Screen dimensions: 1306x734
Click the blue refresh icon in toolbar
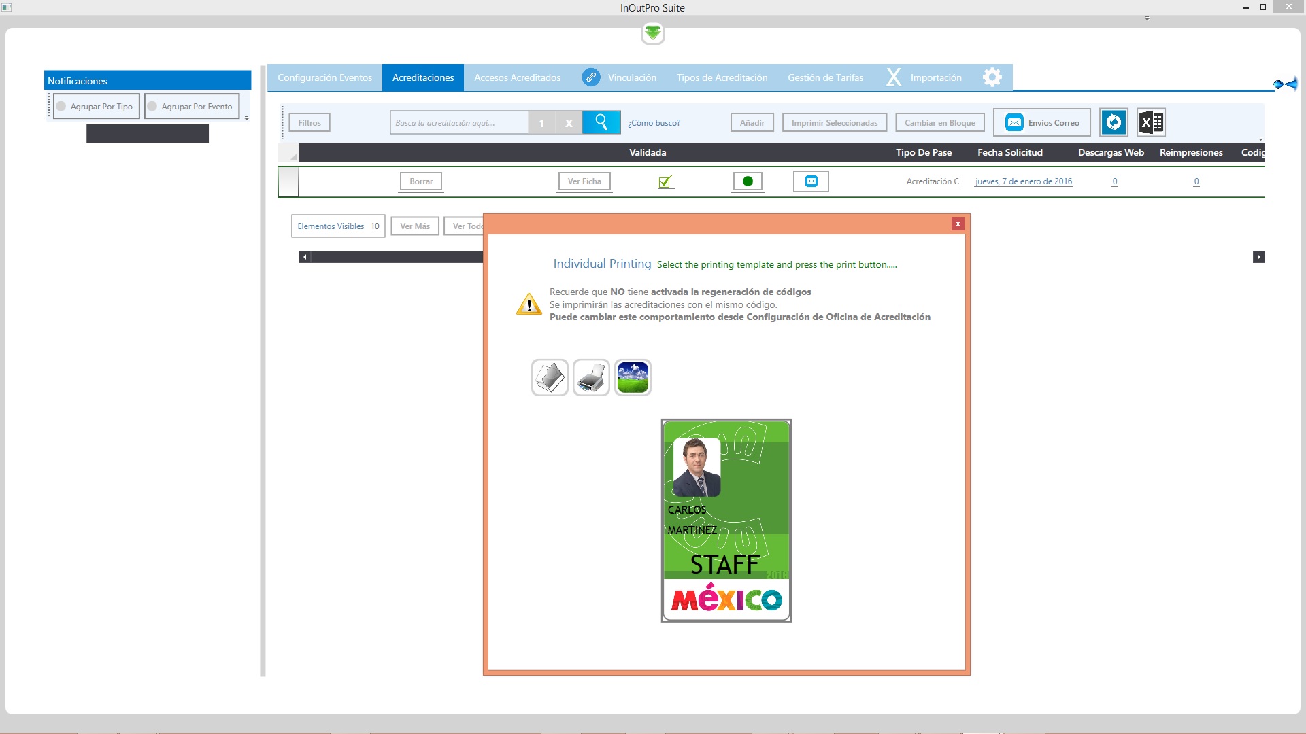1114,122
